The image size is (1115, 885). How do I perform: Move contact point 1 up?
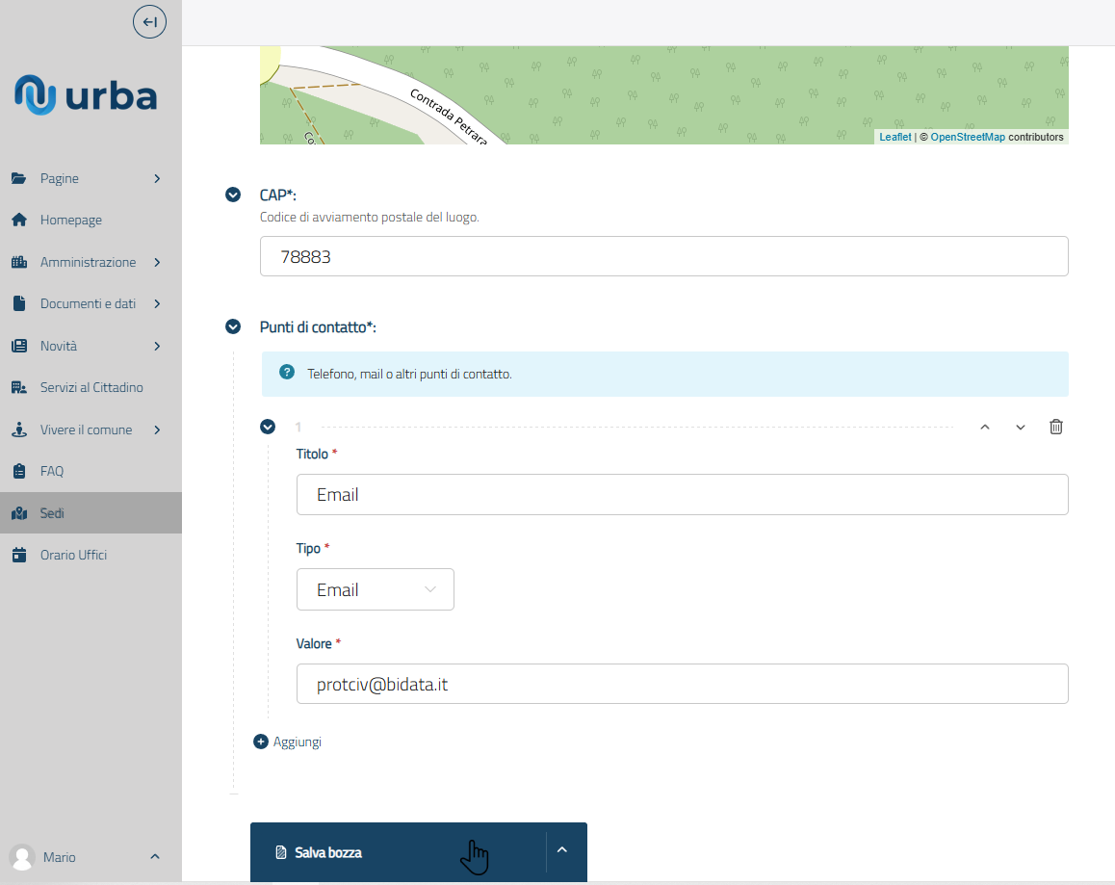(984, 427)
